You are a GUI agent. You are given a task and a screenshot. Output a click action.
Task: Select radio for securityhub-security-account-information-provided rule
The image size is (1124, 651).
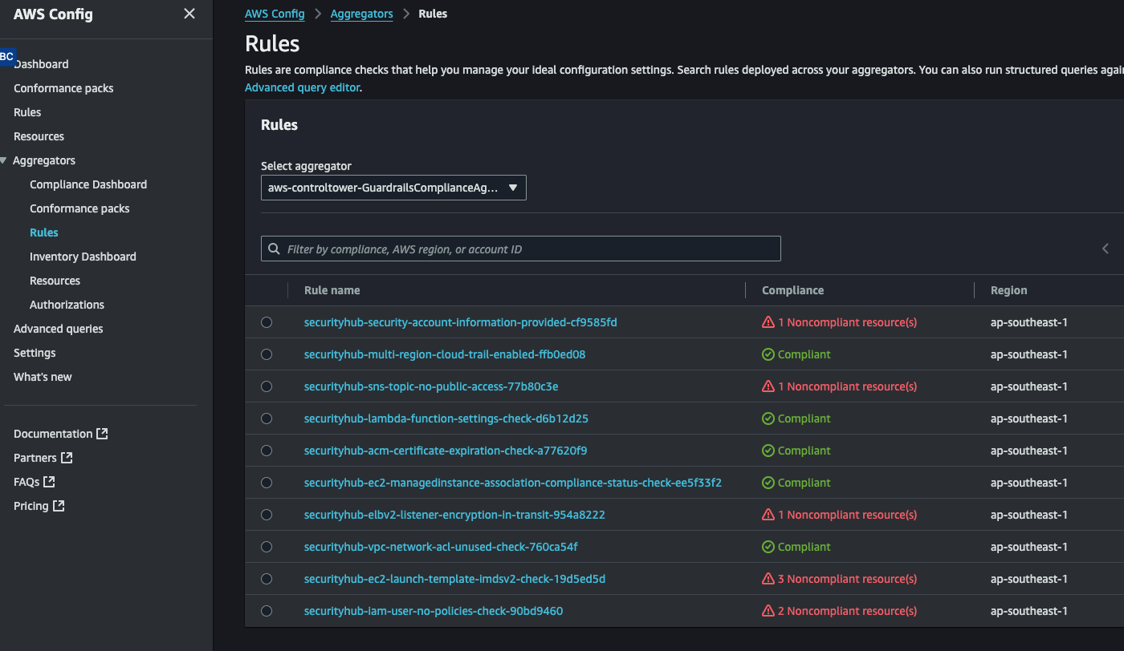pyautogui.click(x=267, y=322)
